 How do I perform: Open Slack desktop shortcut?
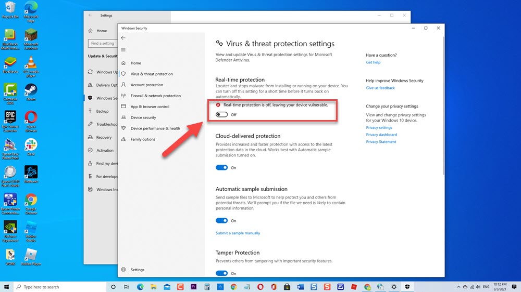click(x=31, y=147)
